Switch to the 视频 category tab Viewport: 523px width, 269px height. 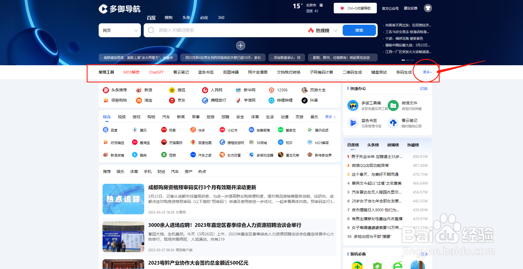pyautogui.click(x=121, y=117)
